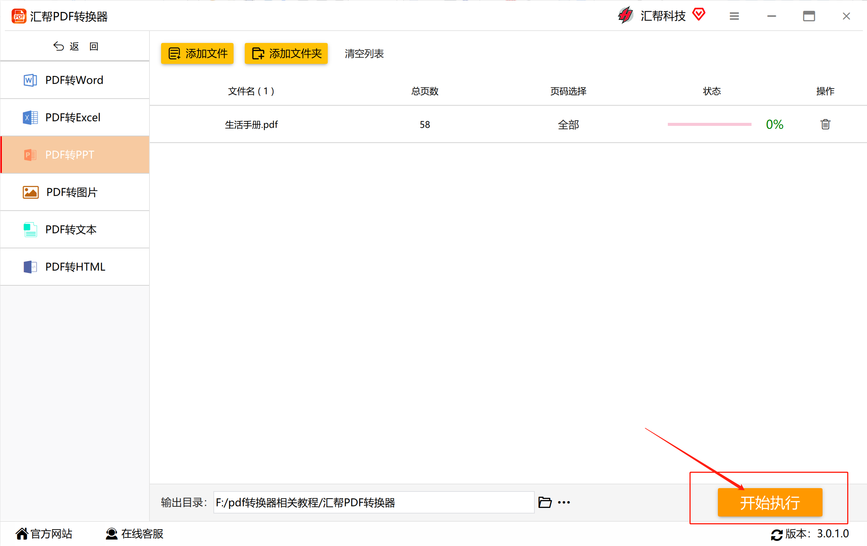Click the 添加文件夹 button
Image resolution: width=867 pixels, height=546 pixels.
[x=286, y=53]
